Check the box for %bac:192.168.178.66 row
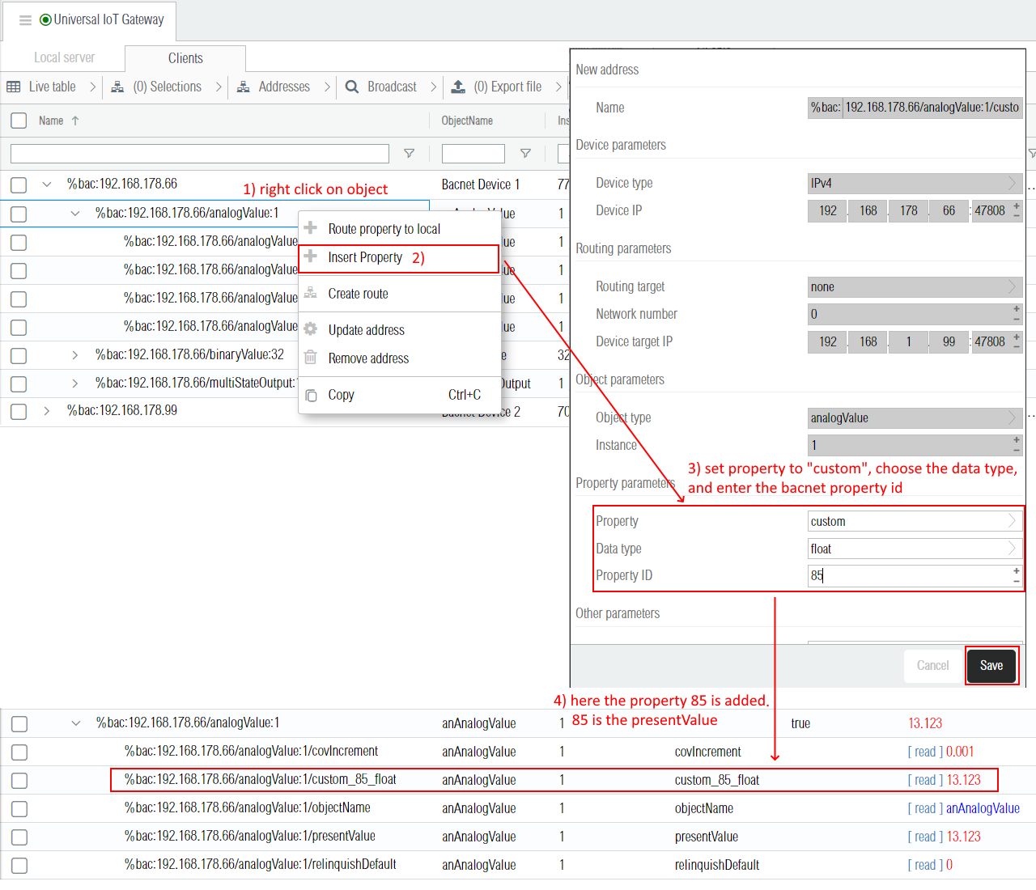Image resolution: width=1036 pixels, height=890 pixels. pyautogui.click(x=19, y=185)
